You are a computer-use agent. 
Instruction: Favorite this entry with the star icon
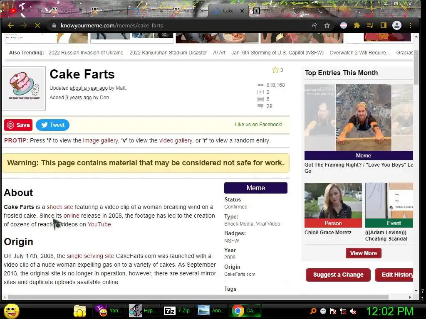pyautogui.click(x=275, y=70)
